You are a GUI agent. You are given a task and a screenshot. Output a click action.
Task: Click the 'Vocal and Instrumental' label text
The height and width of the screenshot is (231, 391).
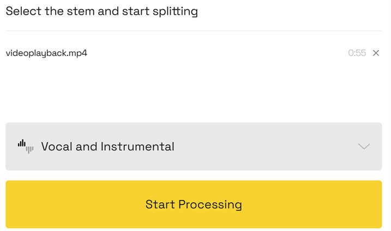(x=107, y=146)
